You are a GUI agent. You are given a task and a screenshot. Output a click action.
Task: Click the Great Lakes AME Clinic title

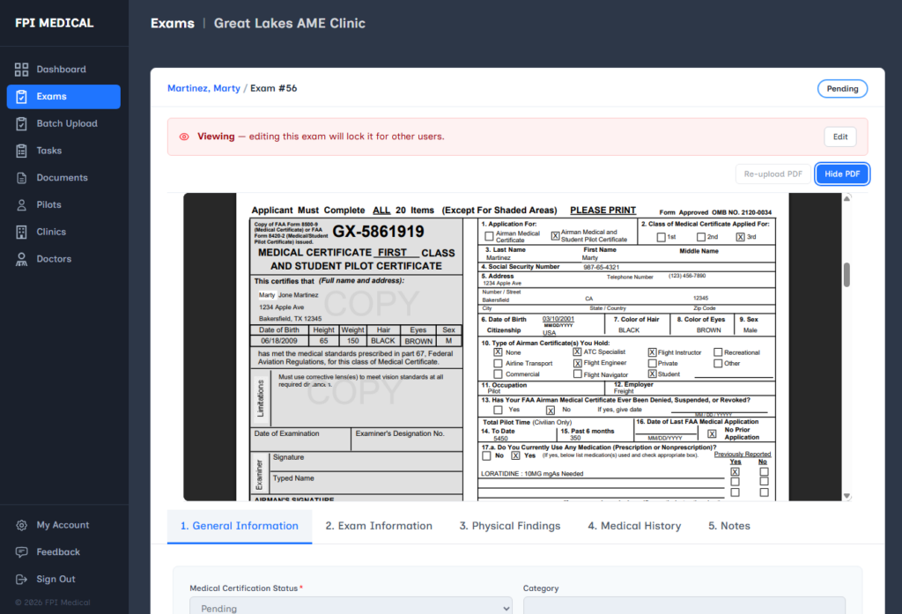click(289, 23)
